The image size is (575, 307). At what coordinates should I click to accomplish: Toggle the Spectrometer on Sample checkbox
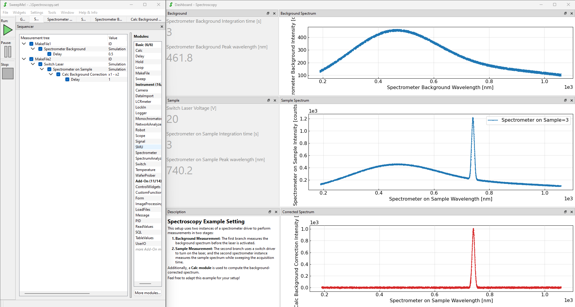point(49,69)
